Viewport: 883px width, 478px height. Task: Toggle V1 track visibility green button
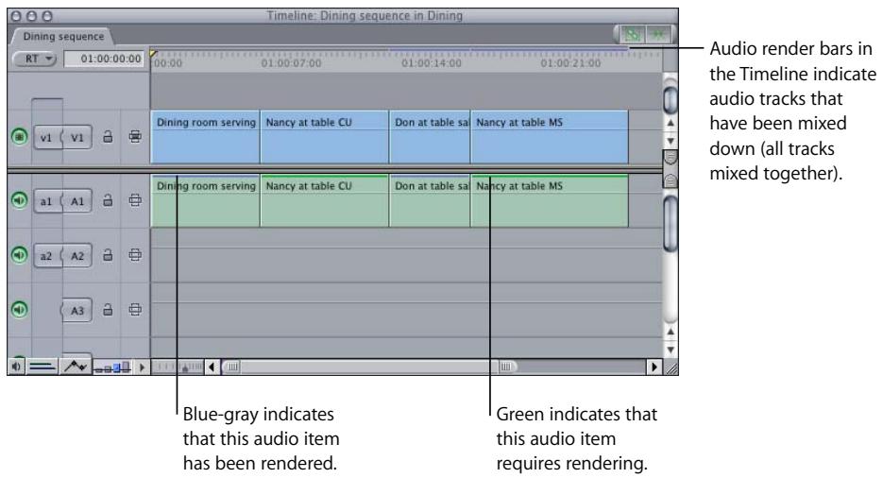pos(19,136)
